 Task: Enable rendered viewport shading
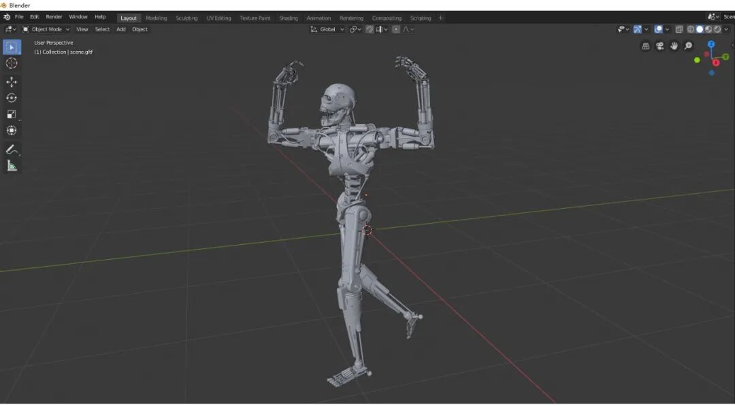coord(717,29)
